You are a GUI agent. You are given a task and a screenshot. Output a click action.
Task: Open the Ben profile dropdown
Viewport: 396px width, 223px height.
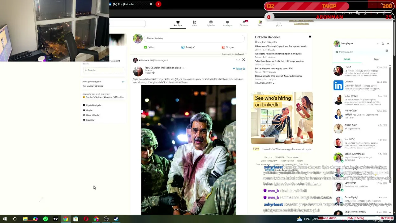(260, 23)
